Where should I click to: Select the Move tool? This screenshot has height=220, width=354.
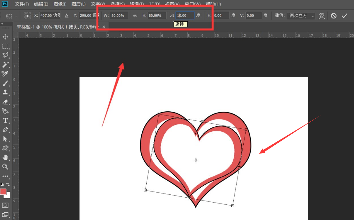click(5, 37)
